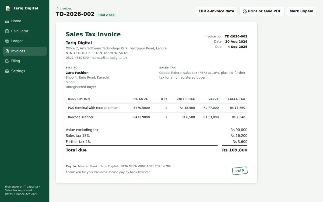The width and height of the screenshot is (323, 202).
Task: Click the Home house icon
Action: tap(7, 21)
